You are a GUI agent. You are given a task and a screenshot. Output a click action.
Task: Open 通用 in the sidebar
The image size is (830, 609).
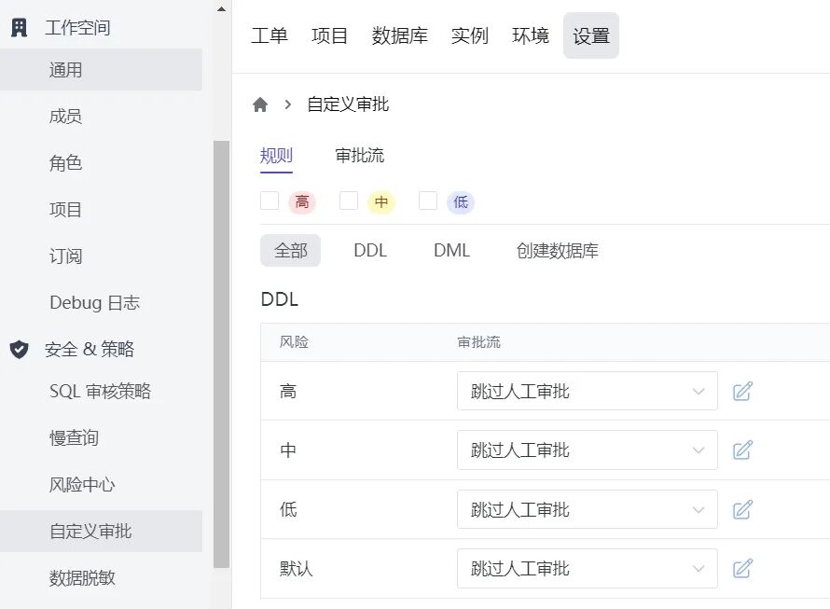click(101, 70)
